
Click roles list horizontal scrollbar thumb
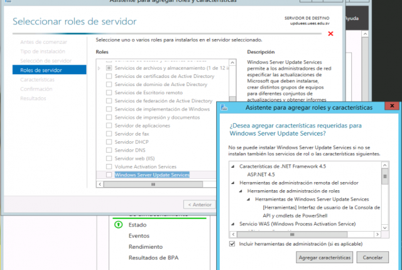[153, 184]
